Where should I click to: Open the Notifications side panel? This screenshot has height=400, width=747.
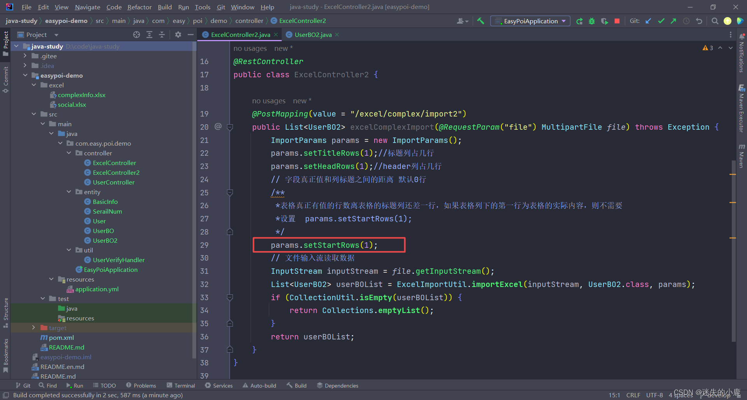[742, 53]
